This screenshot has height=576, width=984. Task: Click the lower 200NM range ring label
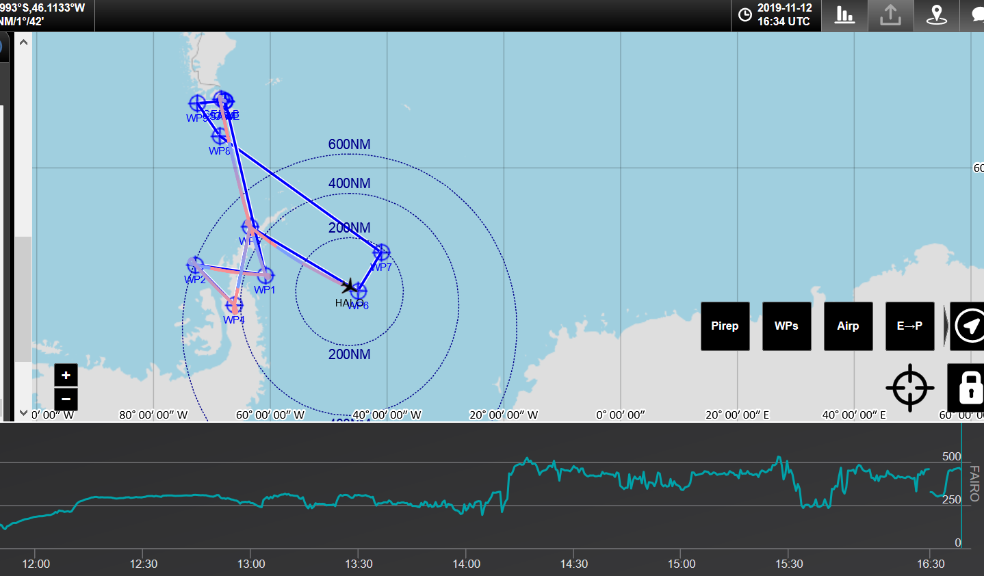[x=349, y=354]
